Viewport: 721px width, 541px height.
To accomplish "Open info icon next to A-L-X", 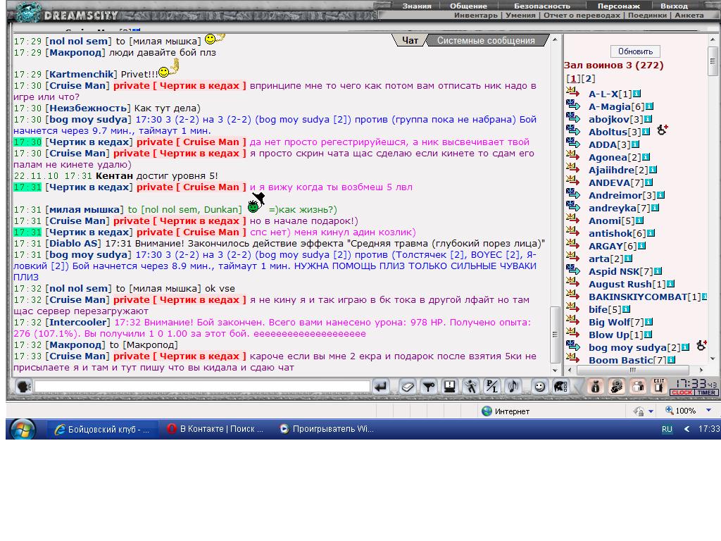I will (x=637, y=94).
